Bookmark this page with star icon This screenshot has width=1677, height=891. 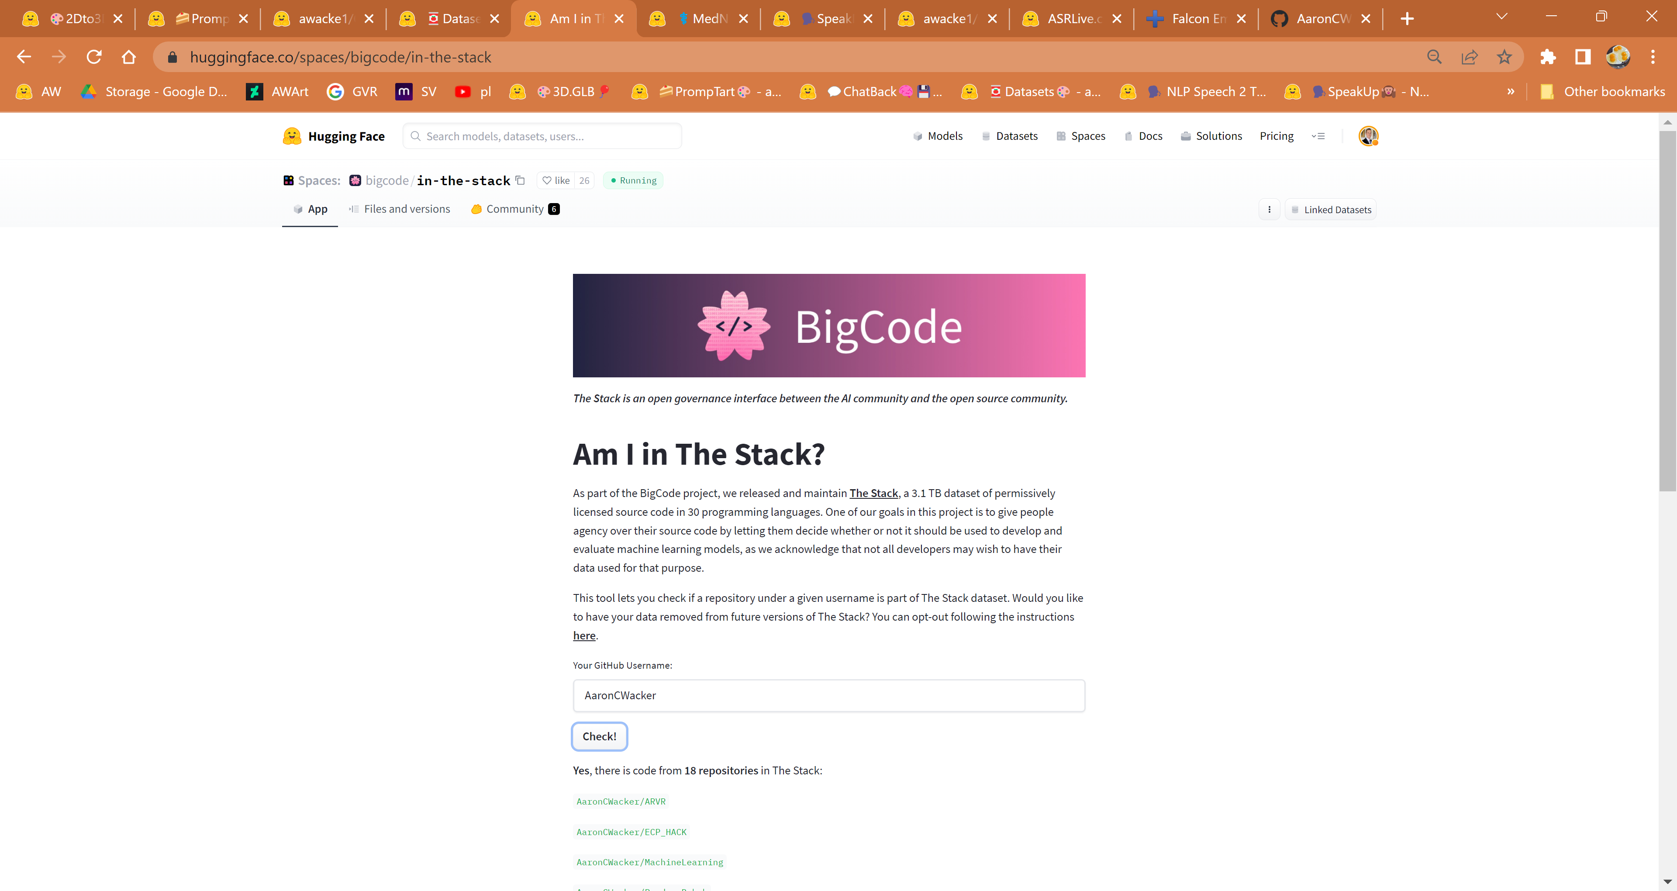(x=1504, y=57)
